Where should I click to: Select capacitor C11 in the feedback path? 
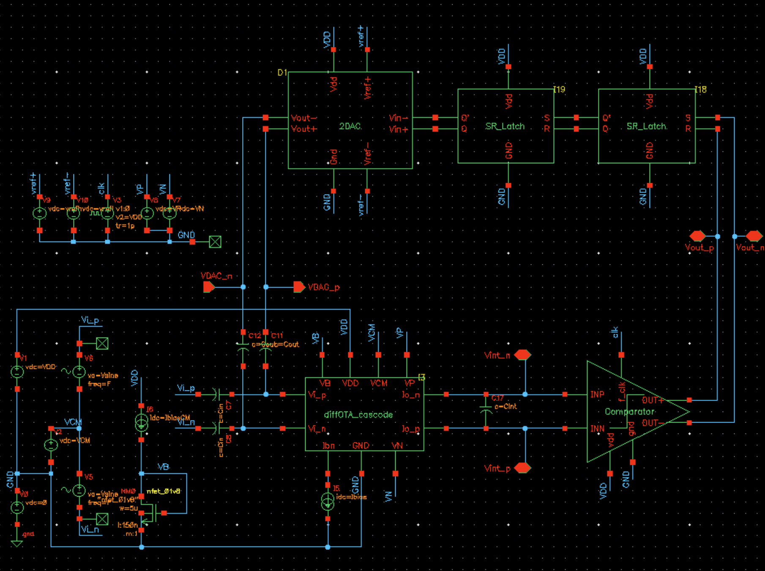(x=265, y=349)
